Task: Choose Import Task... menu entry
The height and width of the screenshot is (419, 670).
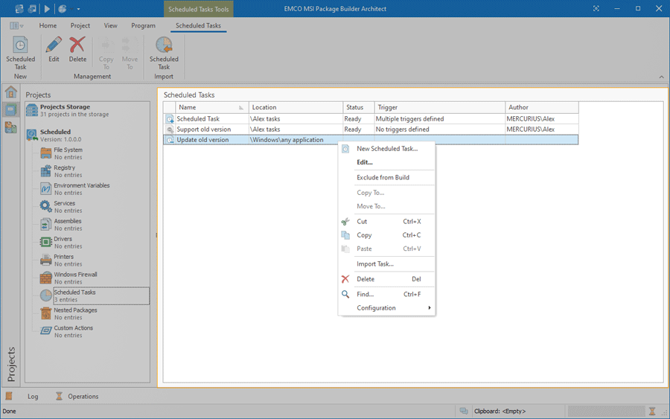Action: (386, 263)
